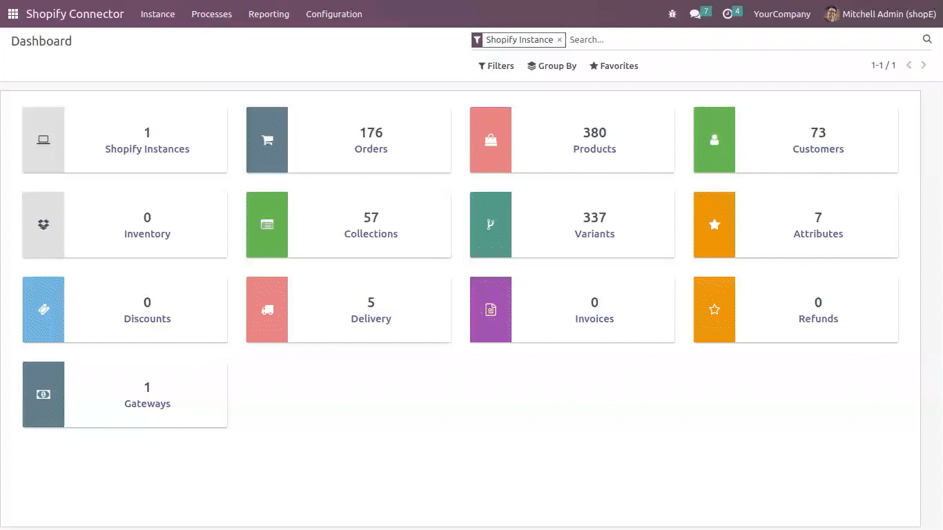Open the Reporting menu
This screenshot has width=943, height=530.
[x=269, y=14]
